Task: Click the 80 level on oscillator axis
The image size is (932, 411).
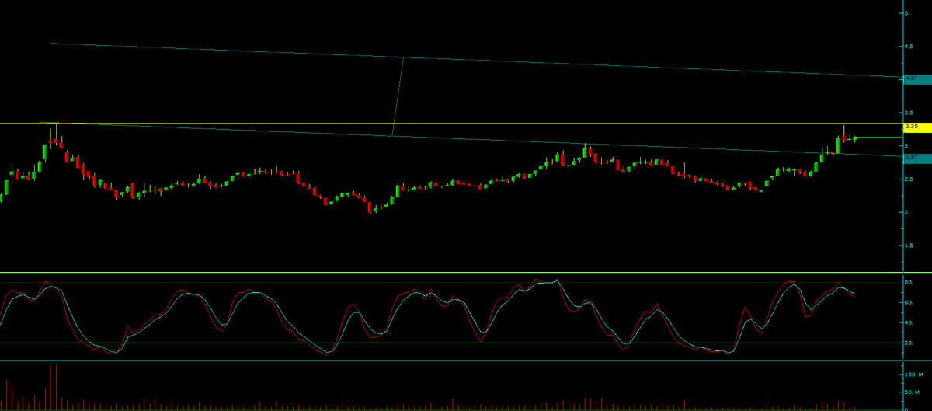Action: coord(909,282)
